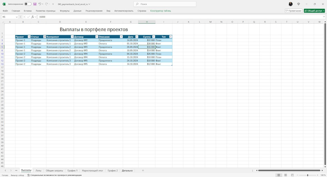Click the purple Save disk icon
Viewport: 327px width, 177px height.
[x=35, y=4]
